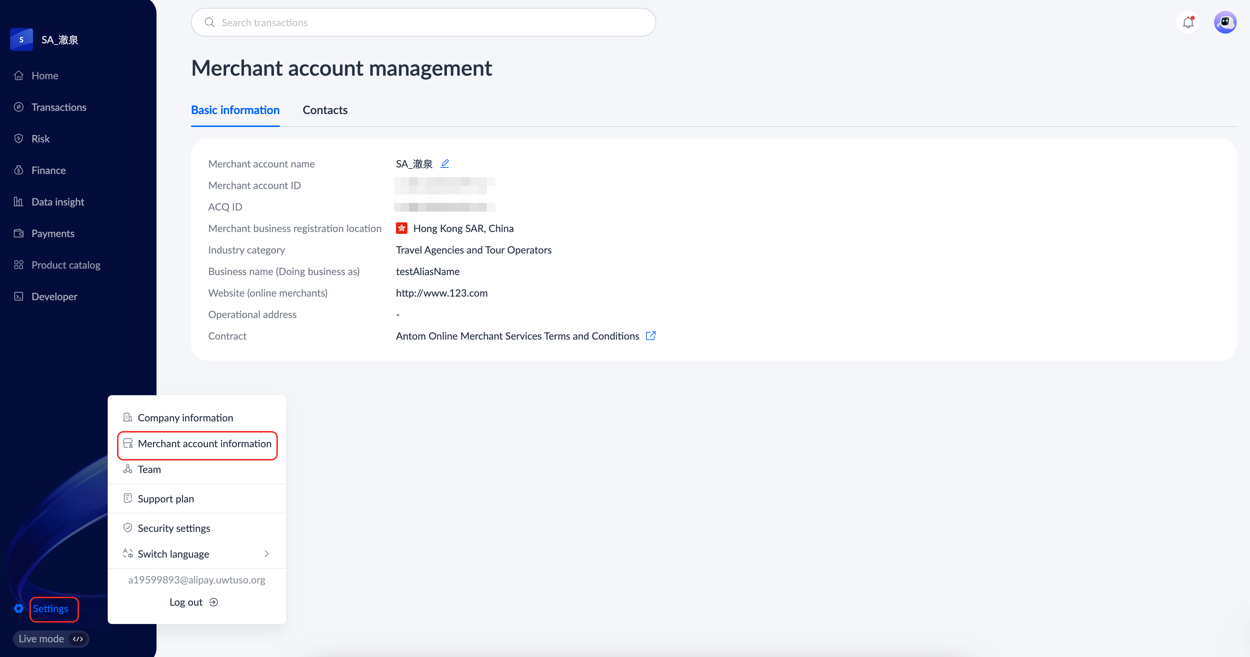Go to Data insight in sidebar
The image size is (1250, 657).
[x=58, y=202]
